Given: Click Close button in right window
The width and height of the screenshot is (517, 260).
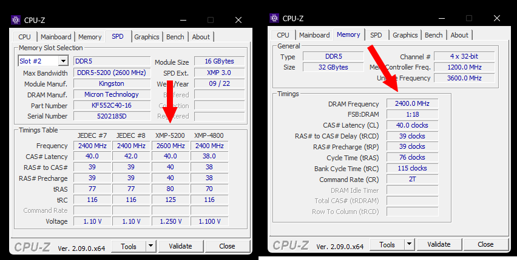Looking at the screenshot, I should click(485, 244).
